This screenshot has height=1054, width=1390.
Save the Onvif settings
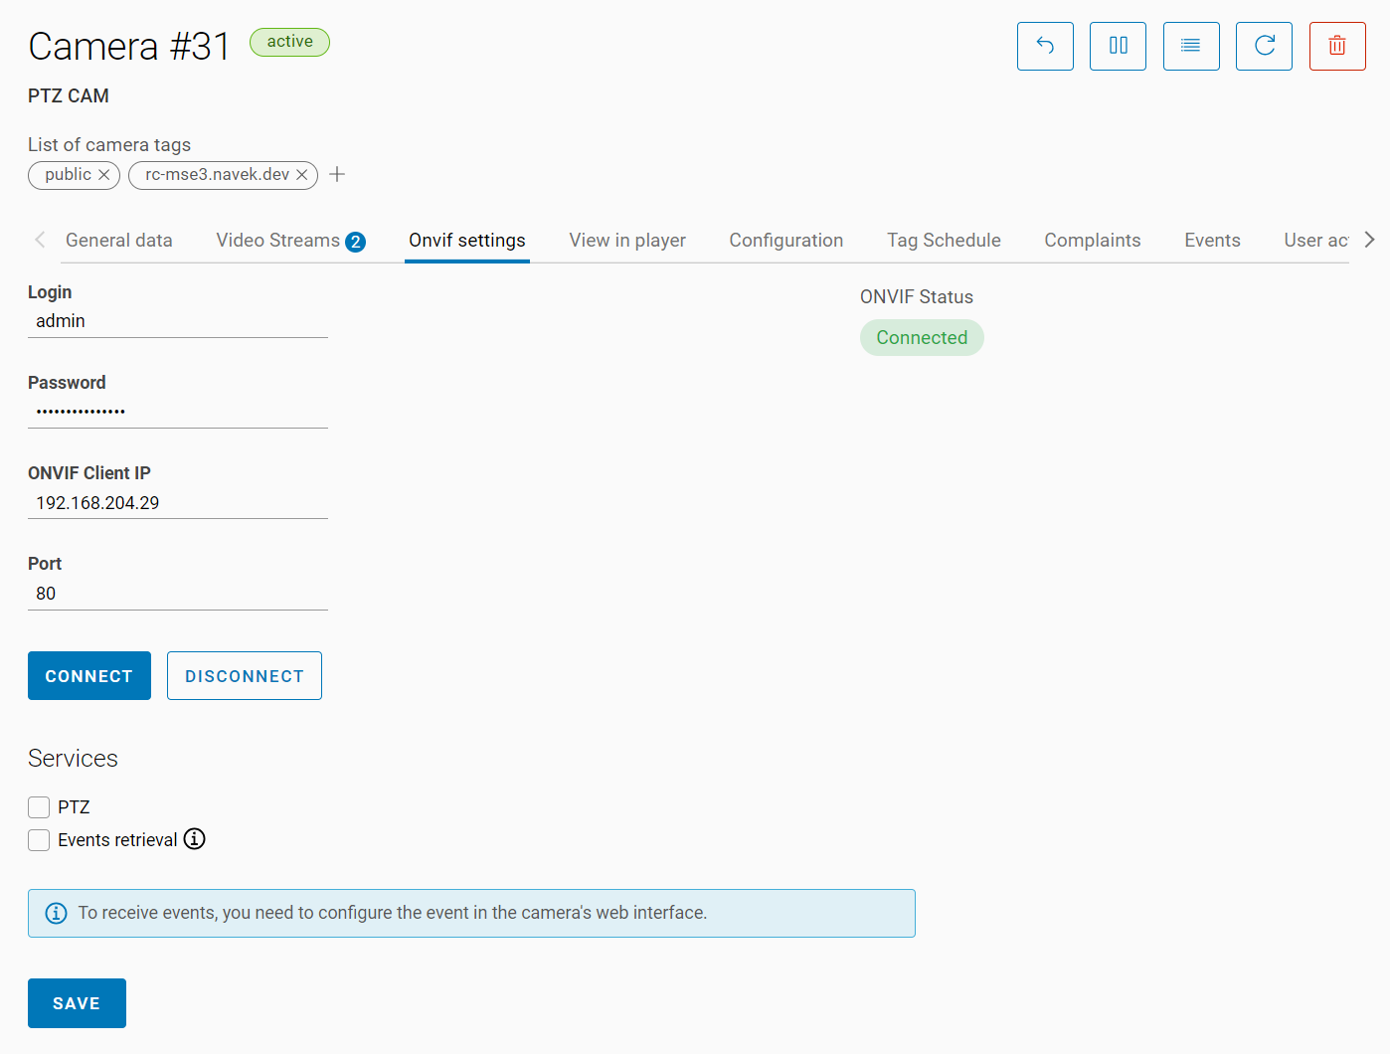77,1003
